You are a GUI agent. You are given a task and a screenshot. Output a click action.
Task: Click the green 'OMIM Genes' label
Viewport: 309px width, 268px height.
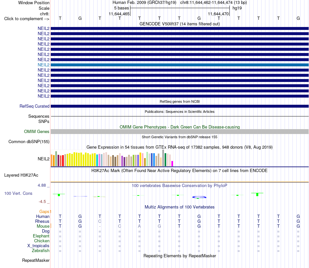point(37,131)
